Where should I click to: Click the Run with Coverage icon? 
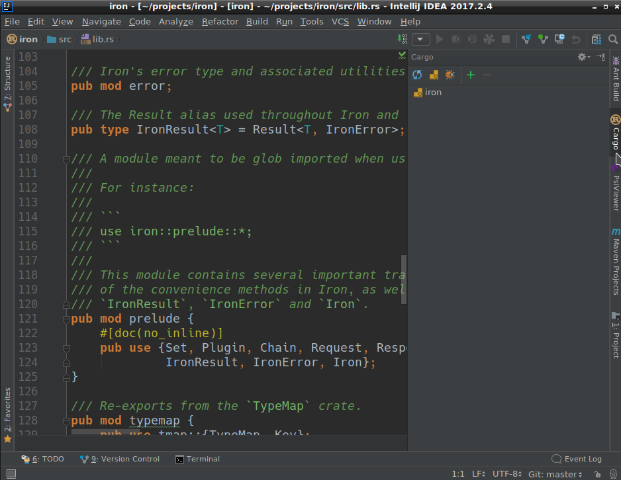pos(473,39)
